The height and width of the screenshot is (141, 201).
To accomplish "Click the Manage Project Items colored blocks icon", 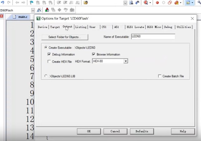I will coord(47,10).
